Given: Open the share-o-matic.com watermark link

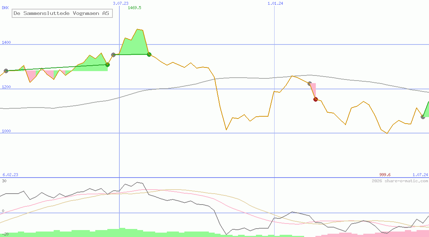Looking at the screenshot, I should tap(400, 181).
